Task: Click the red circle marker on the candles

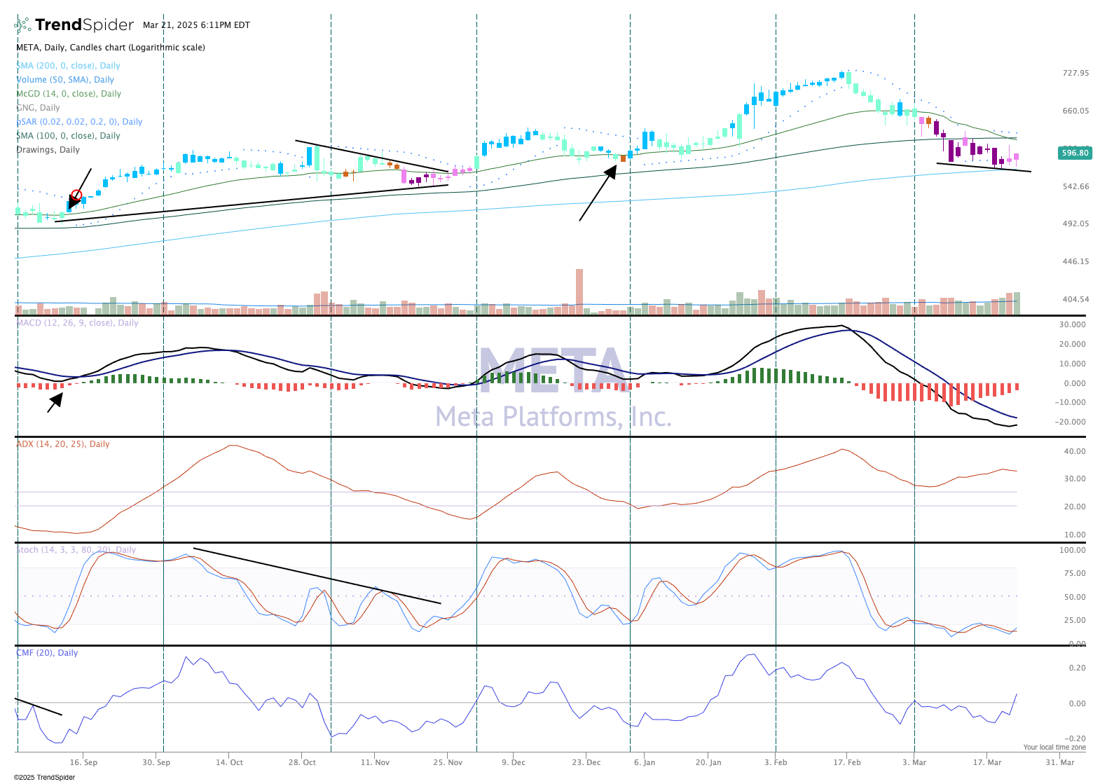Action: tap(76, 195)
